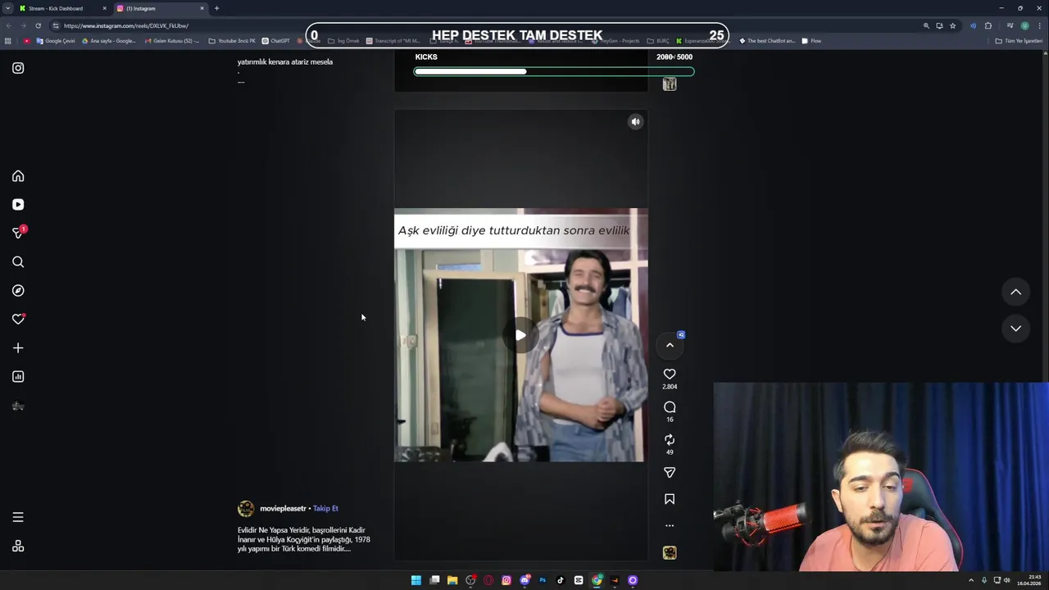The image size is (1049, 590).
Task: Open Discord from the taskbar
Action: pos(524,580)
